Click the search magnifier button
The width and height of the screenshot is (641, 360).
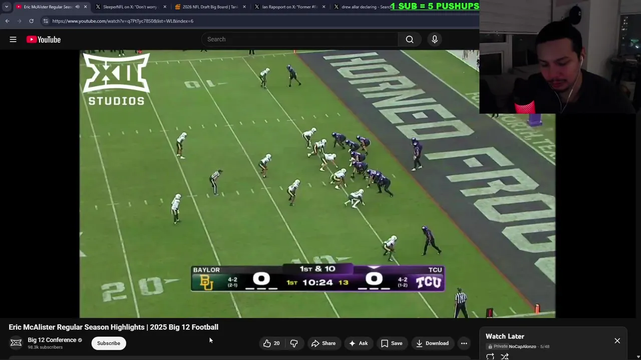(x=410, y=39)
